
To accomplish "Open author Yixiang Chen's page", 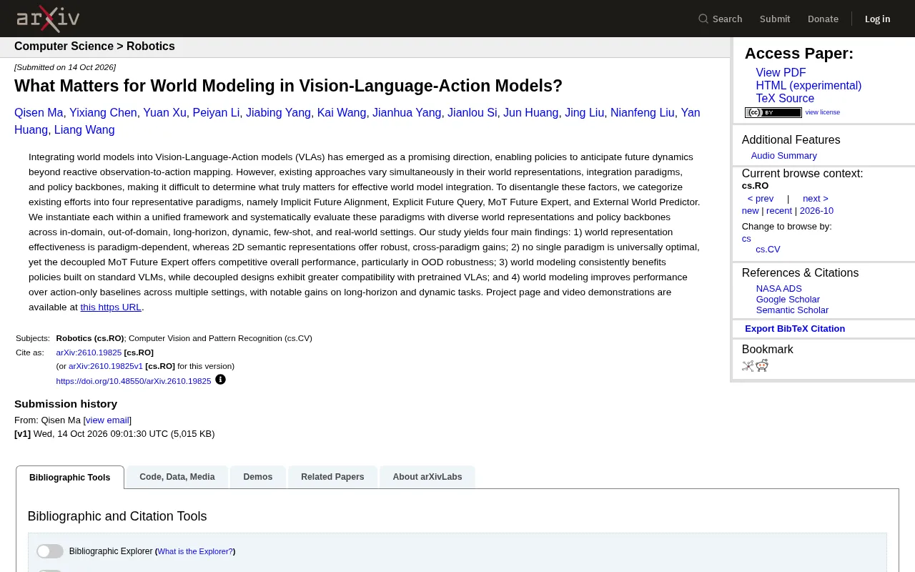I will coord(103,113).
